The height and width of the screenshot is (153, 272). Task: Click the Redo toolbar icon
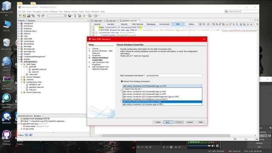43,16
